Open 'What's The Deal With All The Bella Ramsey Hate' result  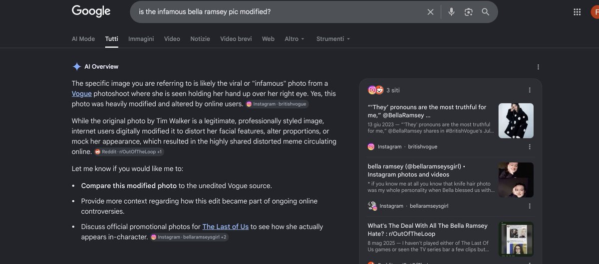pyautogui.click(x=428, y=230)
